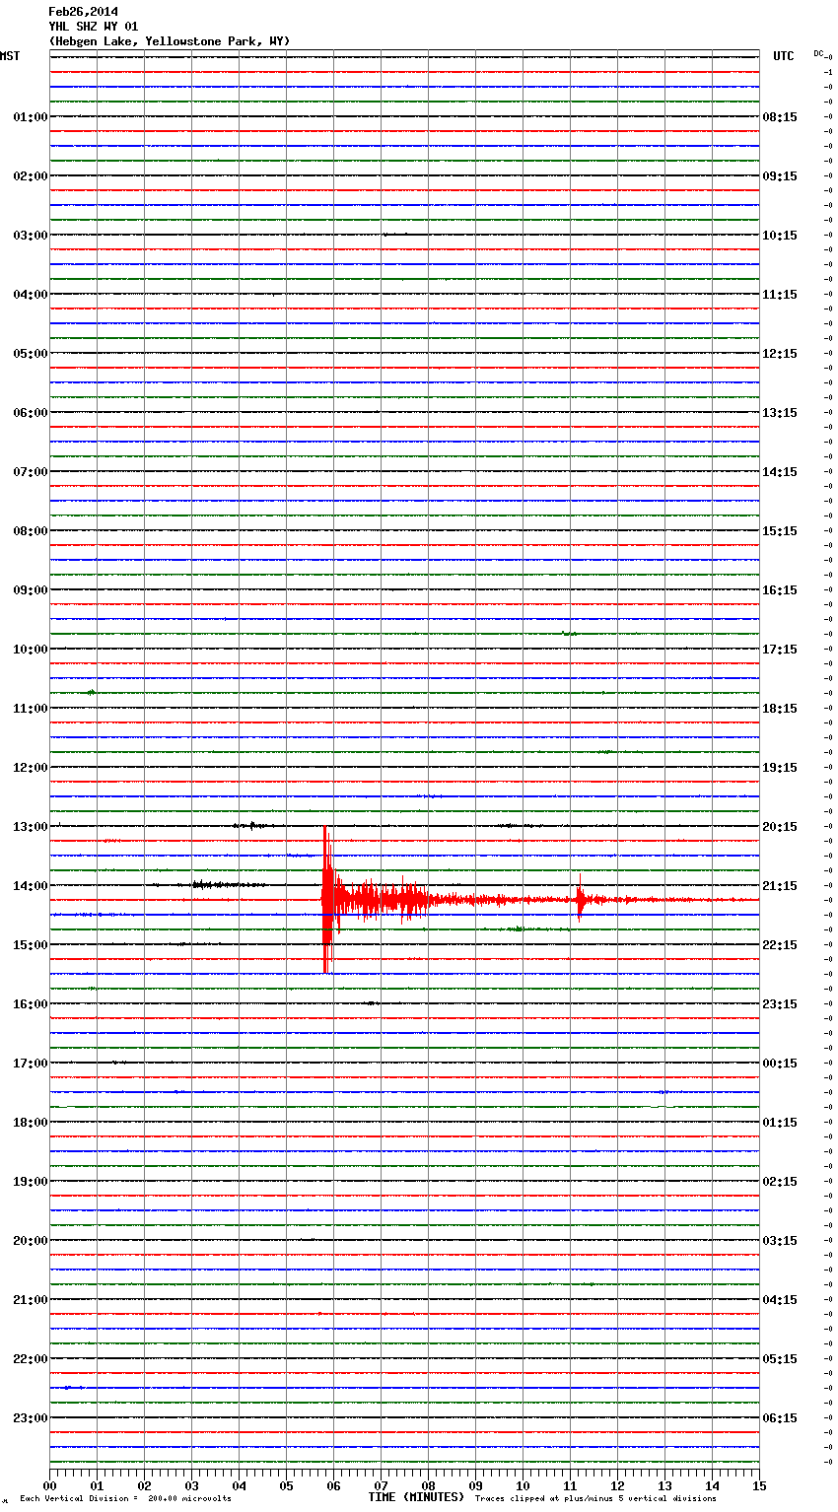Click the 18:15 UTC time label
Viewport: 838px width, 1512px height.
[780, 709]
